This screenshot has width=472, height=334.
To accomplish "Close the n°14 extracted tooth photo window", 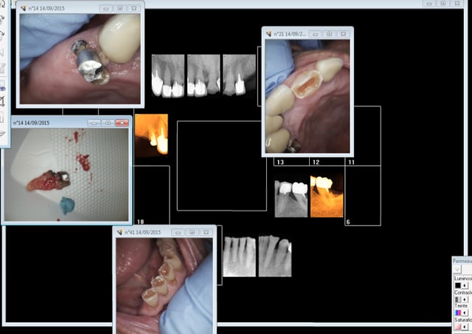I will point(122,122).
